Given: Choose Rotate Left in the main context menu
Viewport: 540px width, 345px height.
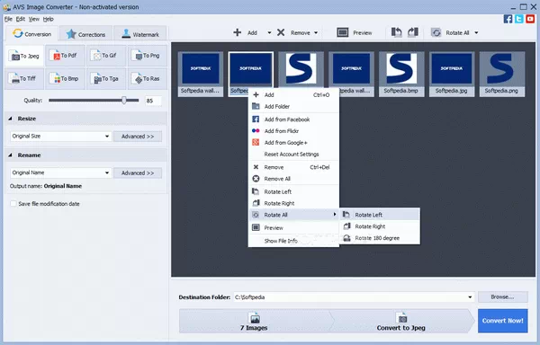Looking at the screenshot, I should pyautogui.click(x=293, y=191).
